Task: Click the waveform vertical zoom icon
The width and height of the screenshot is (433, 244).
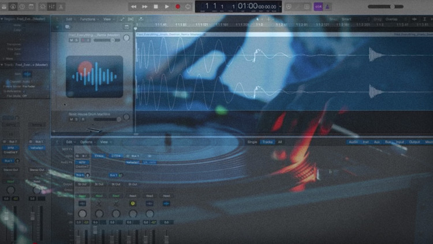Action: tap(414, 19)
